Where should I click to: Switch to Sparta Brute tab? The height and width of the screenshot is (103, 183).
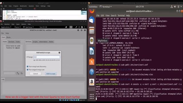pyautogui.click(x=8, y=37)
